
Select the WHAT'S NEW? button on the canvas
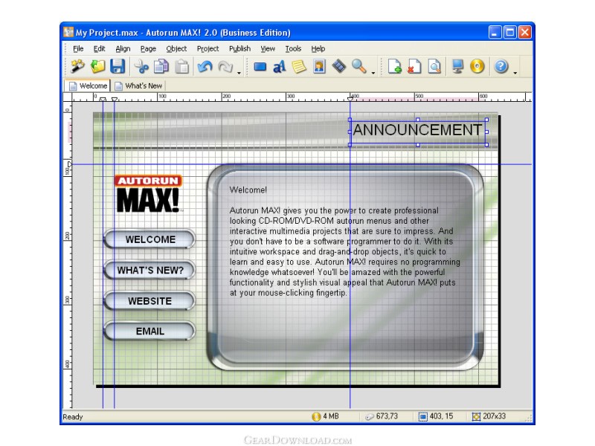tap(149, 270)
